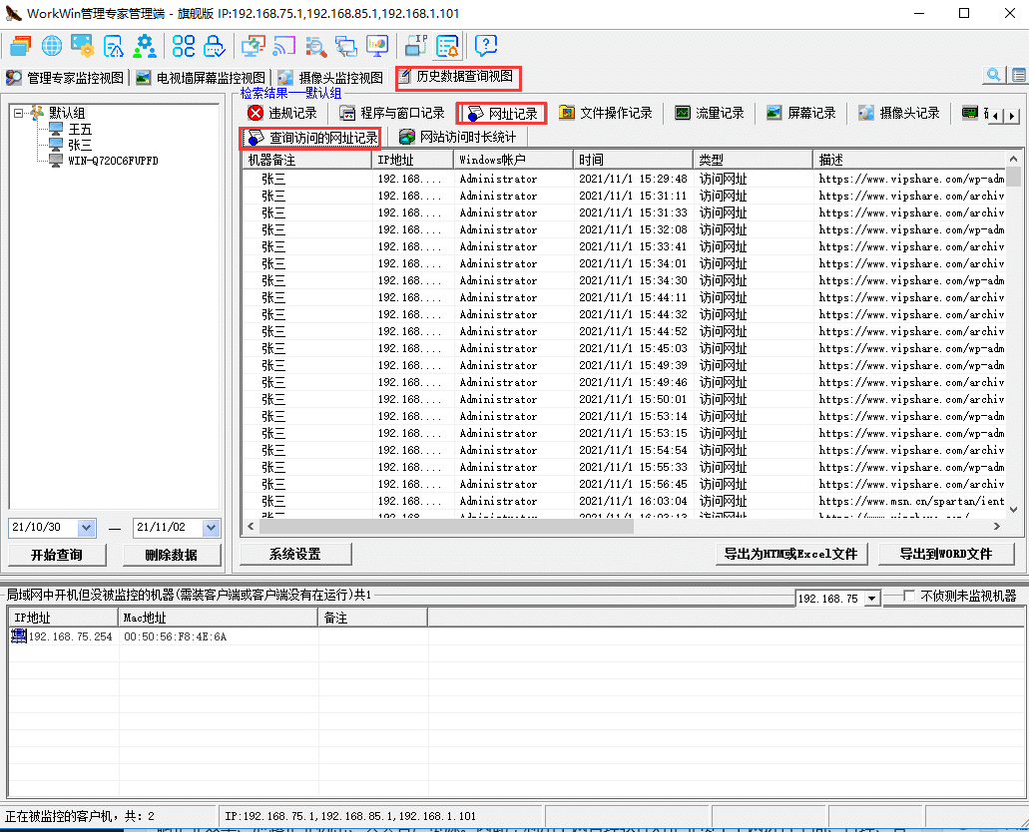This screenshot has width=1029, height=832.
Task: Select the record at 2021/11/1 15:29:48
Action: (624, 180)
